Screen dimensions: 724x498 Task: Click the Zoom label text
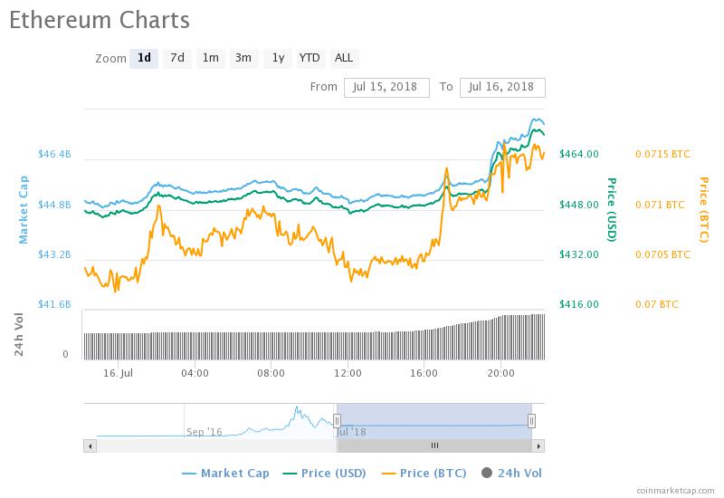[x=110, y=59]
